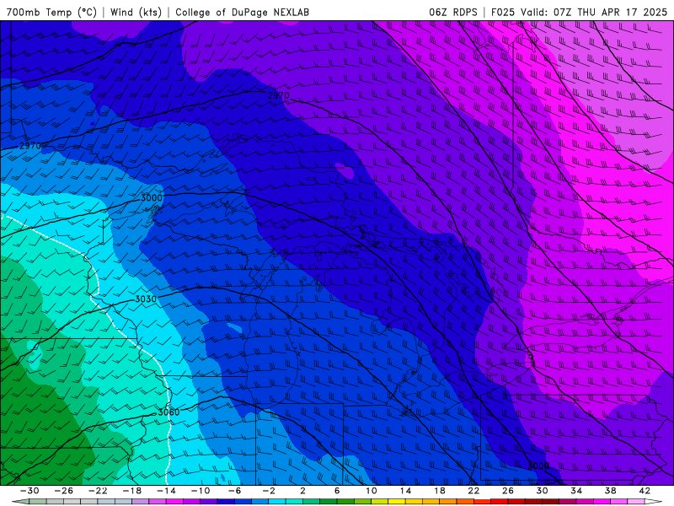Click the '3060' height contour label

pos(168,412)
